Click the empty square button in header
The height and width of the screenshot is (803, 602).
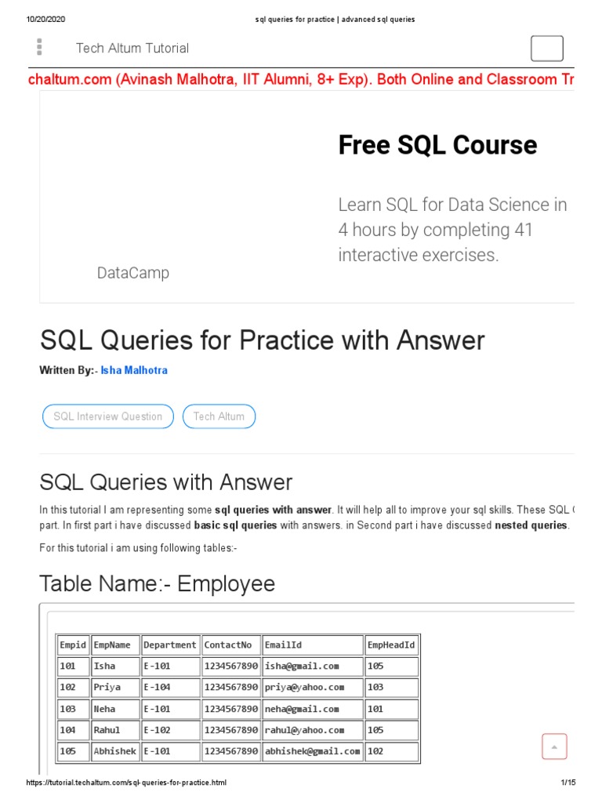coord(546,48)
